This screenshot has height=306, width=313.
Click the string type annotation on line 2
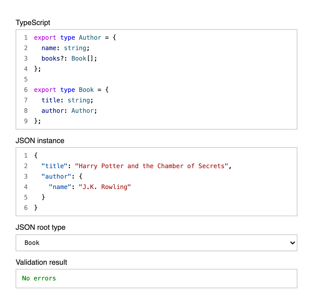pos(75,48)
